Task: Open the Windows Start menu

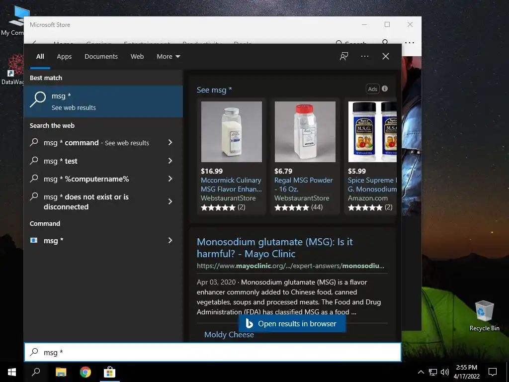Action: coord(12,372)
